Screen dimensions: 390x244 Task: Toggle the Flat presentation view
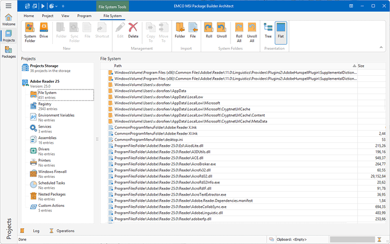point(281,32)
